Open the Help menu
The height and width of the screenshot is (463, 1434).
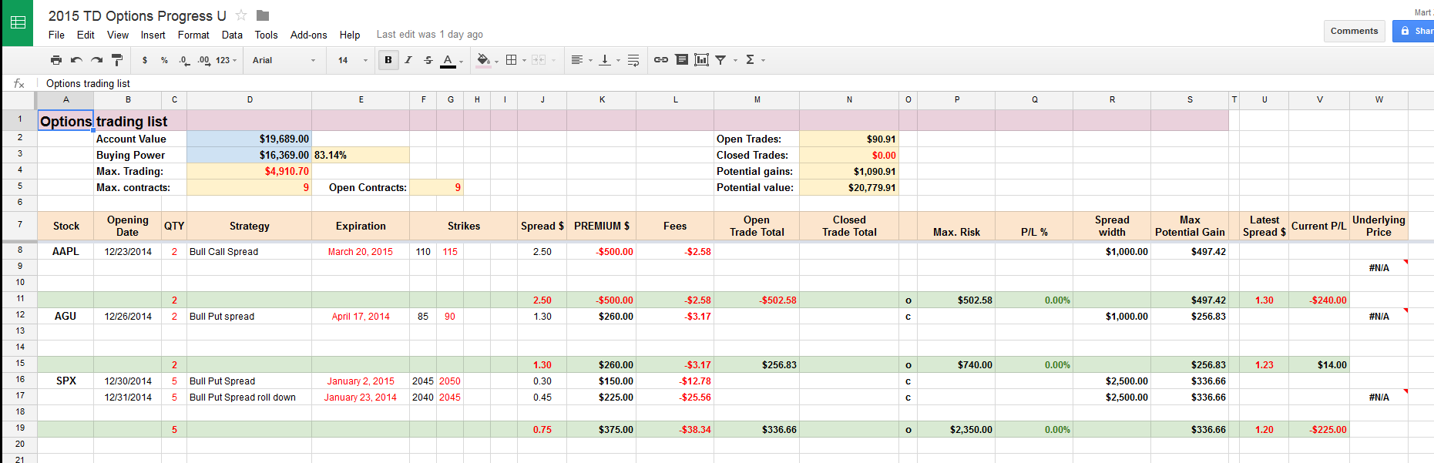tap(350, 35)
